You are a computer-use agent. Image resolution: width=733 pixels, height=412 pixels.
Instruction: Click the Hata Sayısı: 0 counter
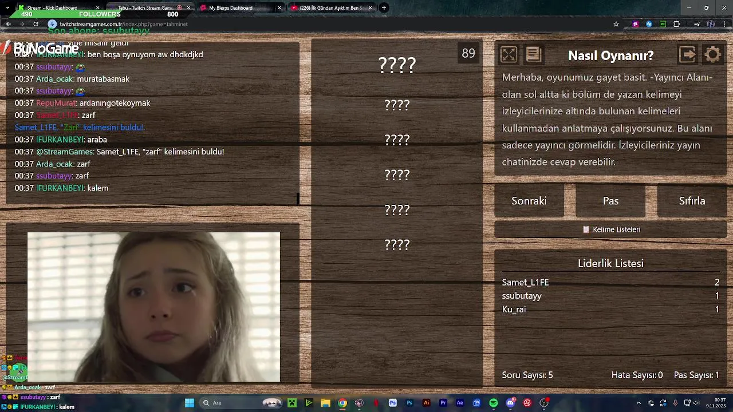637,375
